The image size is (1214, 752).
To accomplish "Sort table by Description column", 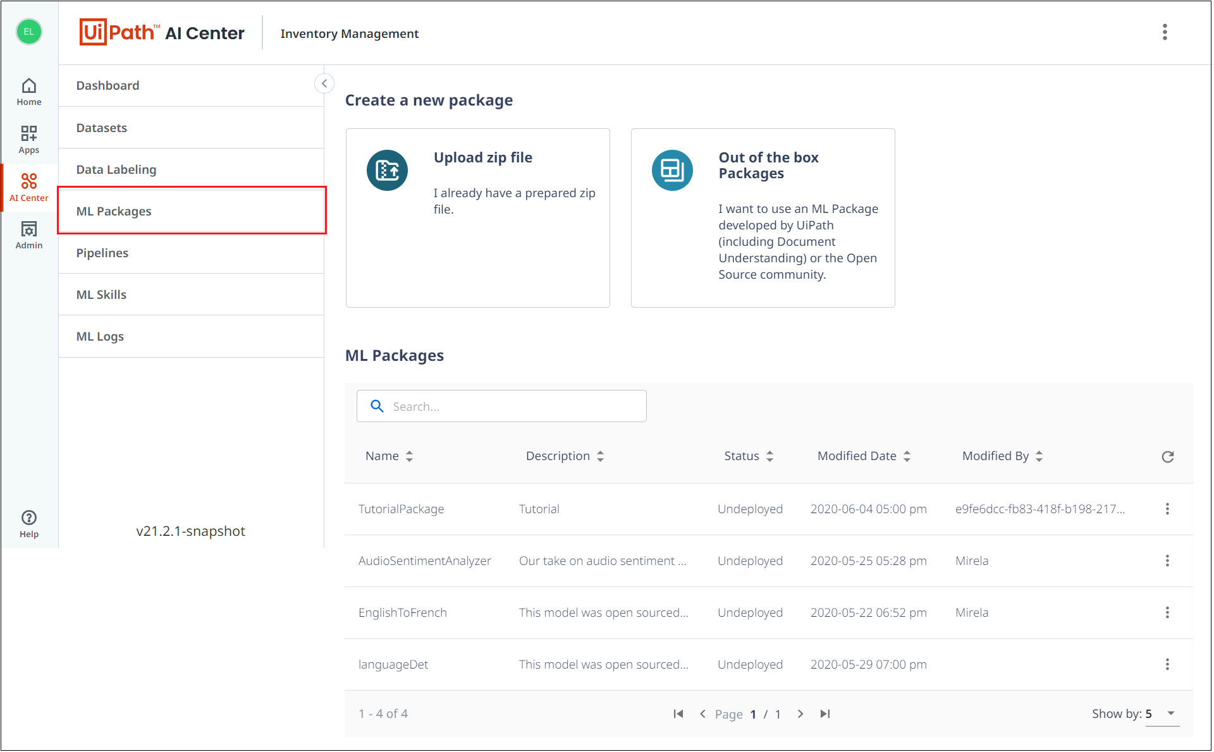I will coord(565,456).
